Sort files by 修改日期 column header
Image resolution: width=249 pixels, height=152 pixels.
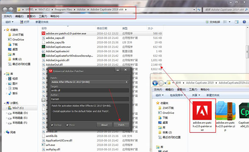(102, 28)
